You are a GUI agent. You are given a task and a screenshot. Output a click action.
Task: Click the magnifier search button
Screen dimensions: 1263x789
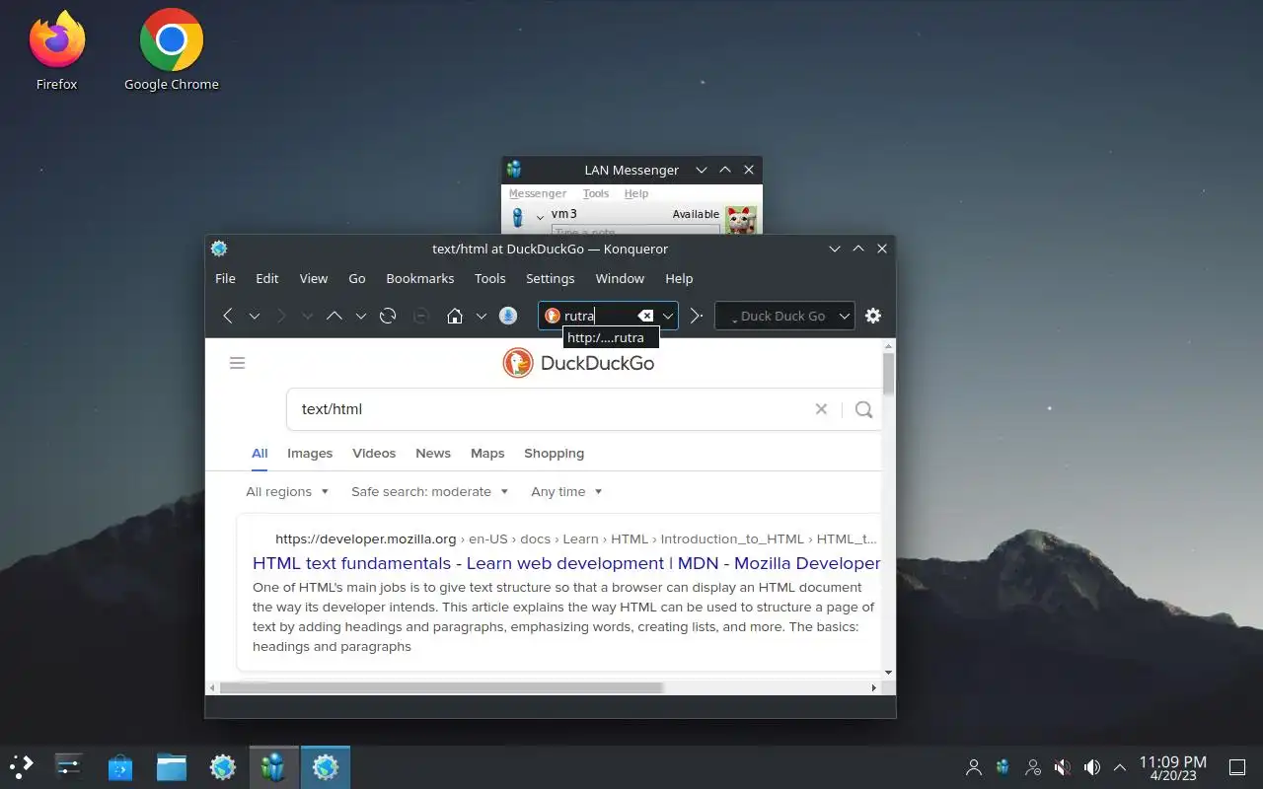pyautogui.click(x=863, y=409)
